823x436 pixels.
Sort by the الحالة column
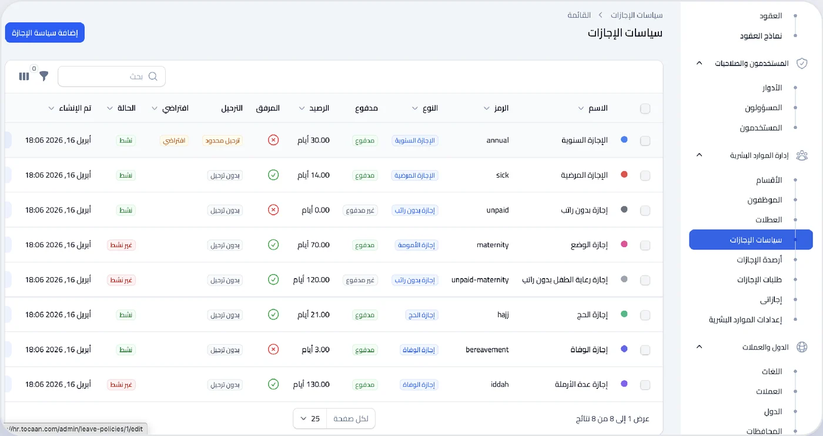coord(122,108)
